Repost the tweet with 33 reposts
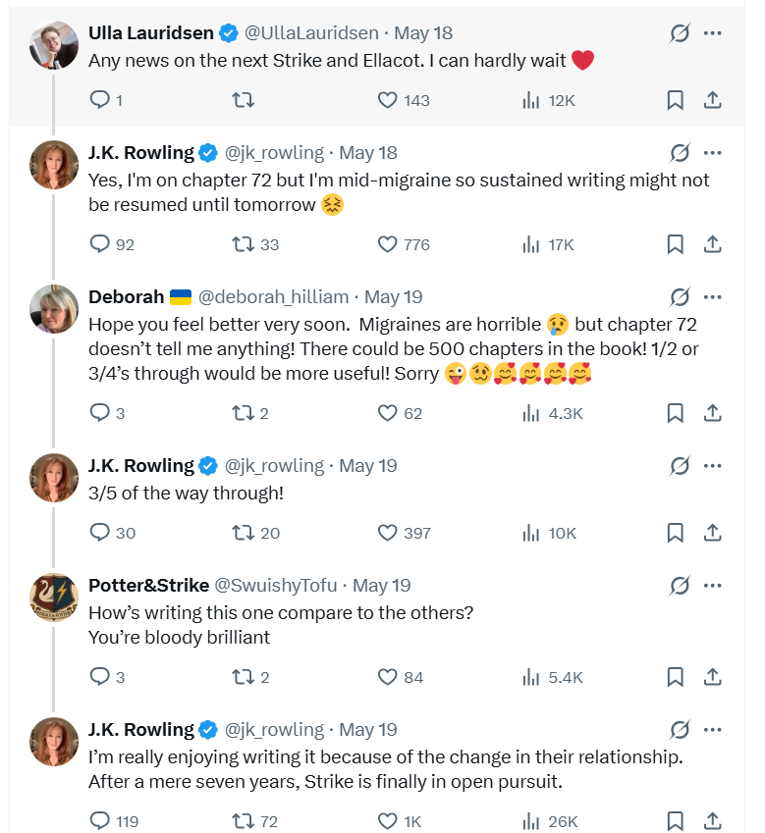The width and height of the screenshot is (765, 833). pyautogui.click(x=255, y=244)
